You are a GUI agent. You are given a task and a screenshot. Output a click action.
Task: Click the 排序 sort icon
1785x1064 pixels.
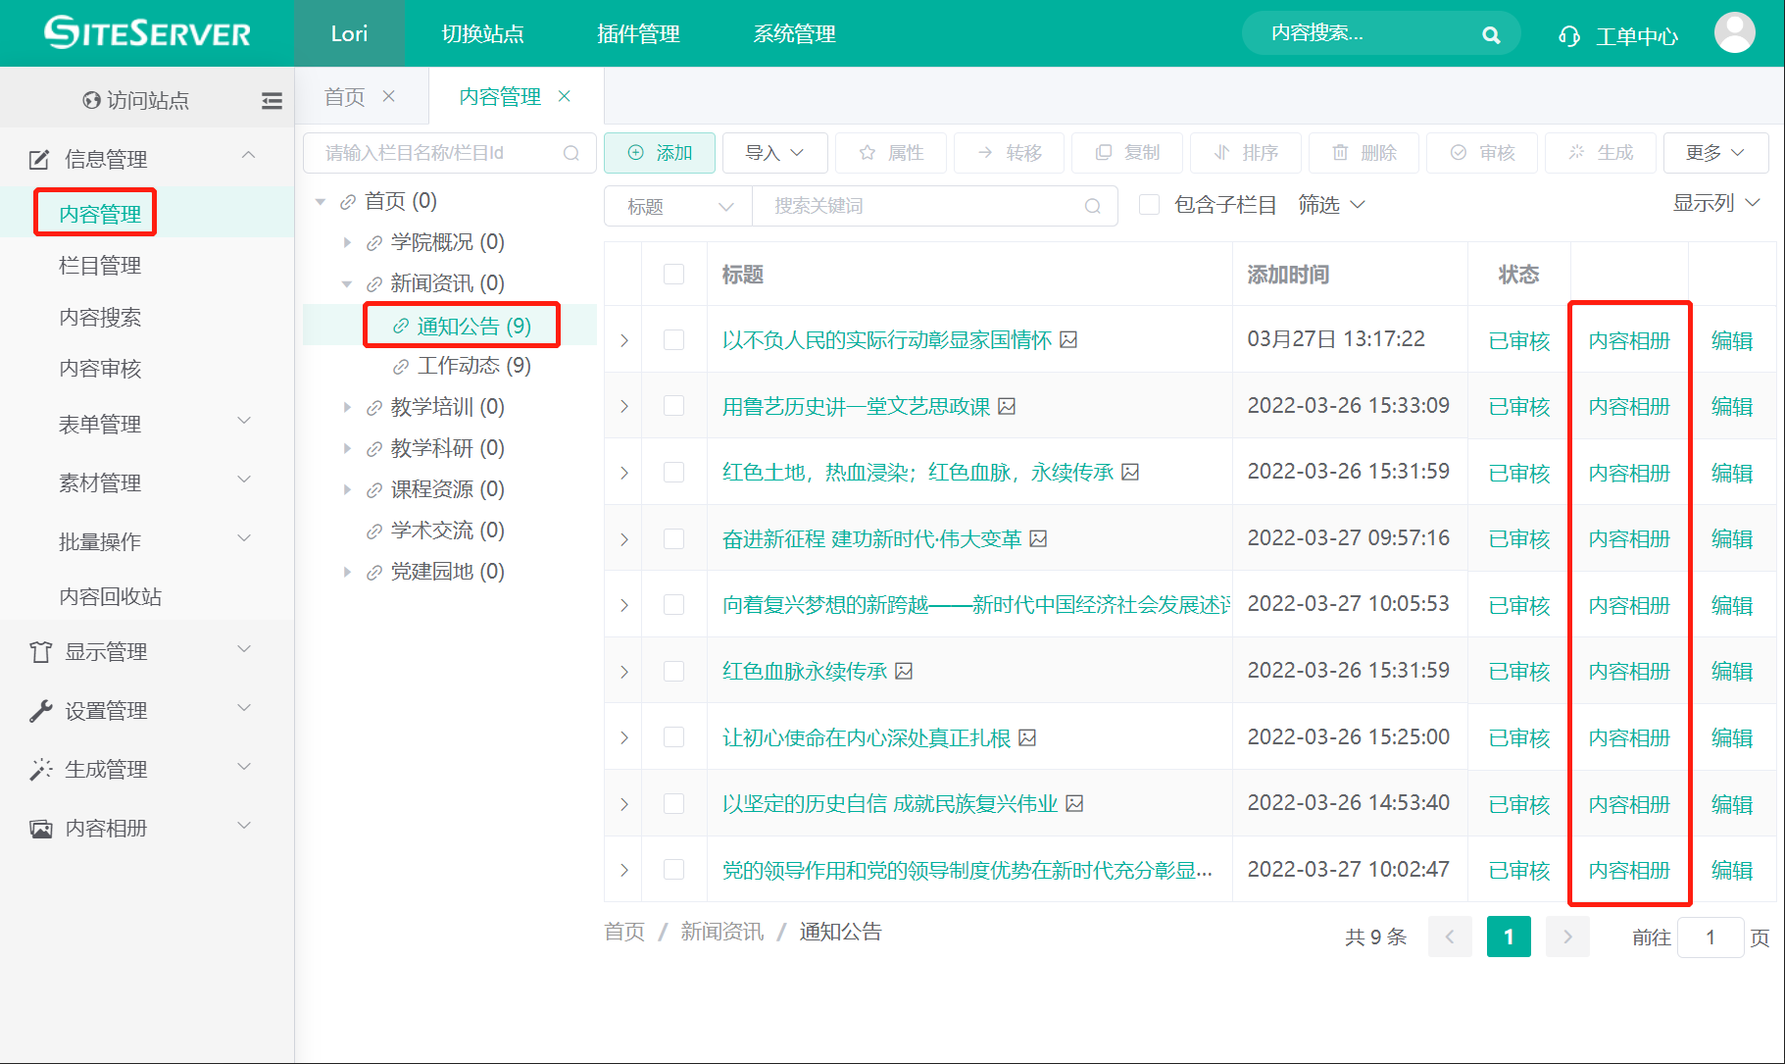coord(1245,152)
